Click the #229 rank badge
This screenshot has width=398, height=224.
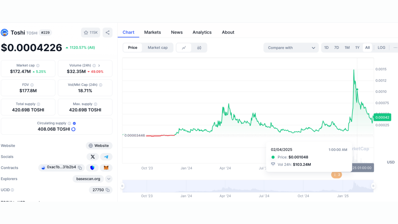pos(45,32)
